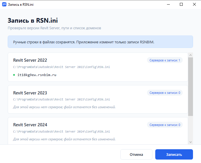The width and height of the screenshot is (201, 163).
Task: Click the 'Серверов к записи: 1' badge
Action: point(165,60)
